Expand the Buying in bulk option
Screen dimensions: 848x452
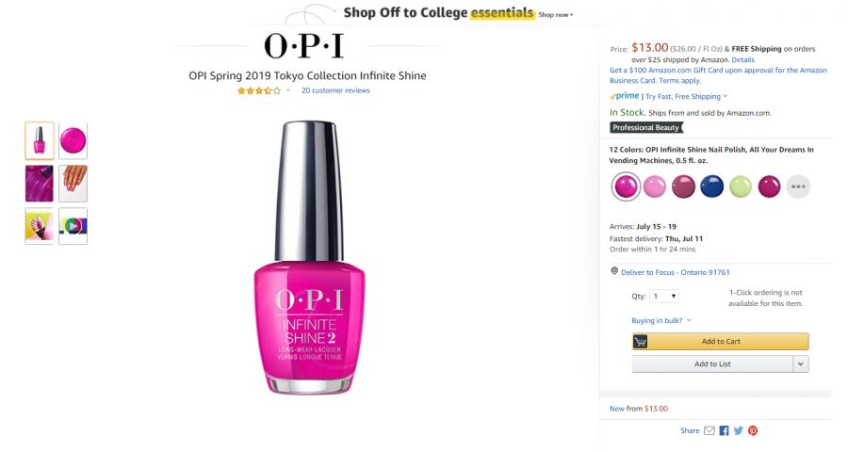tap(660, 320)
